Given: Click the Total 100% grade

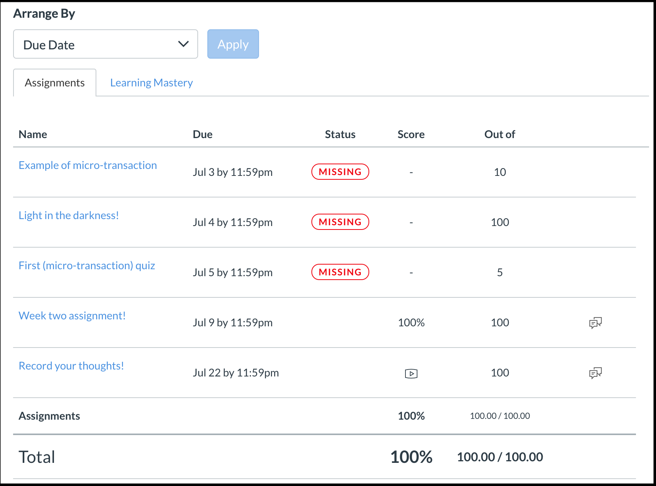Looking at the screenshot, I should click(x=411, y=457).
